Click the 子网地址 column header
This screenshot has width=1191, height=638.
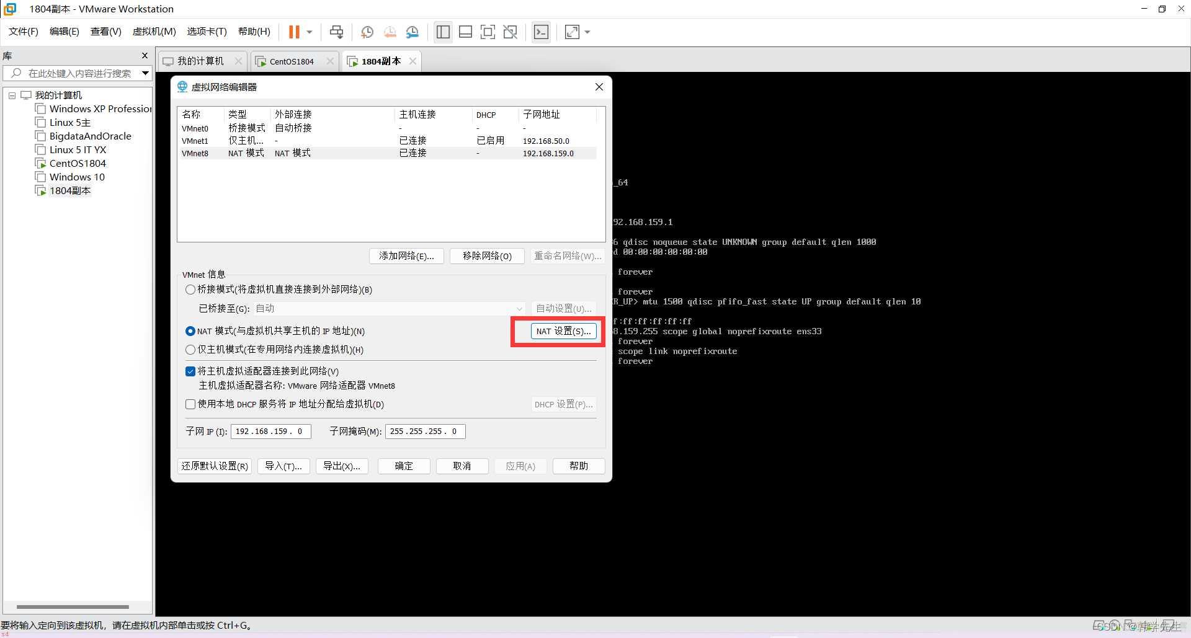(x=556, y=115)
